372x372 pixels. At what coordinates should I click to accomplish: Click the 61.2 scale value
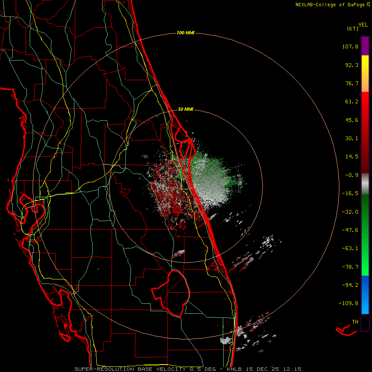pyautogui.click(x=352, y=102)
